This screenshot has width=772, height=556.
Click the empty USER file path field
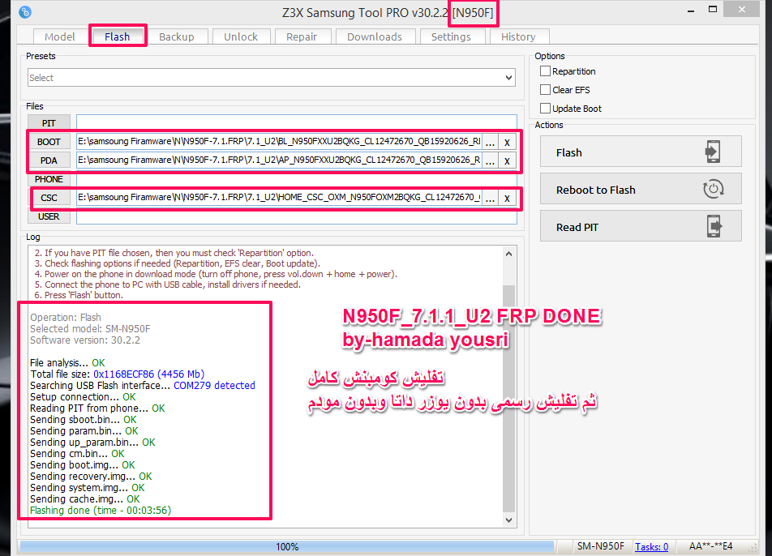297,216
